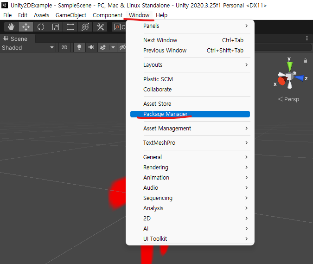The image size is (313, 264).
Task: Toggle scene audio speaker icon
Action: point(91,47)
